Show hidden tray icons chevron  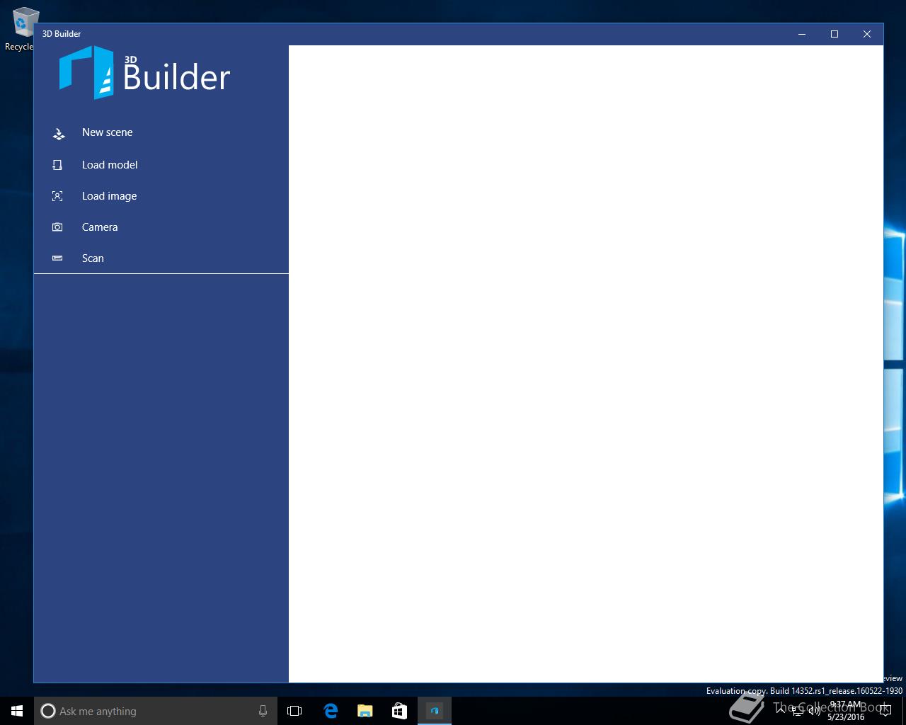click(x=781, y=710)
